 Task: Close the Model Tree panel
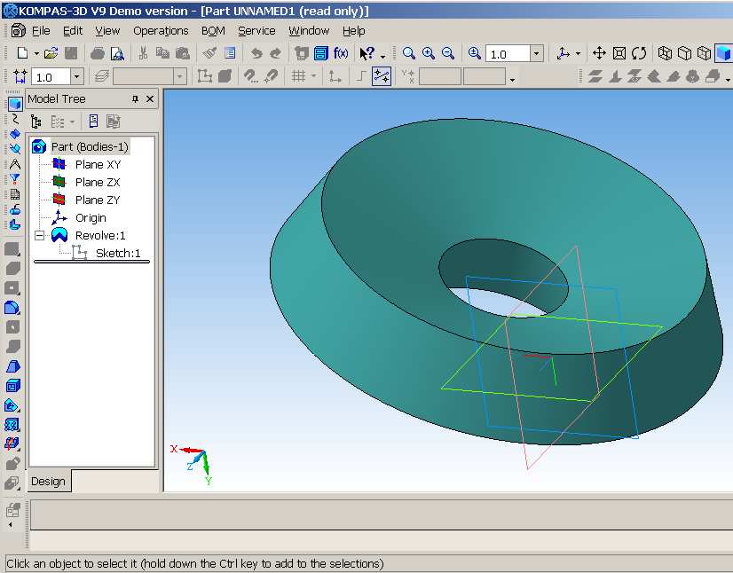pyautogui.click(x=150, y=99)
